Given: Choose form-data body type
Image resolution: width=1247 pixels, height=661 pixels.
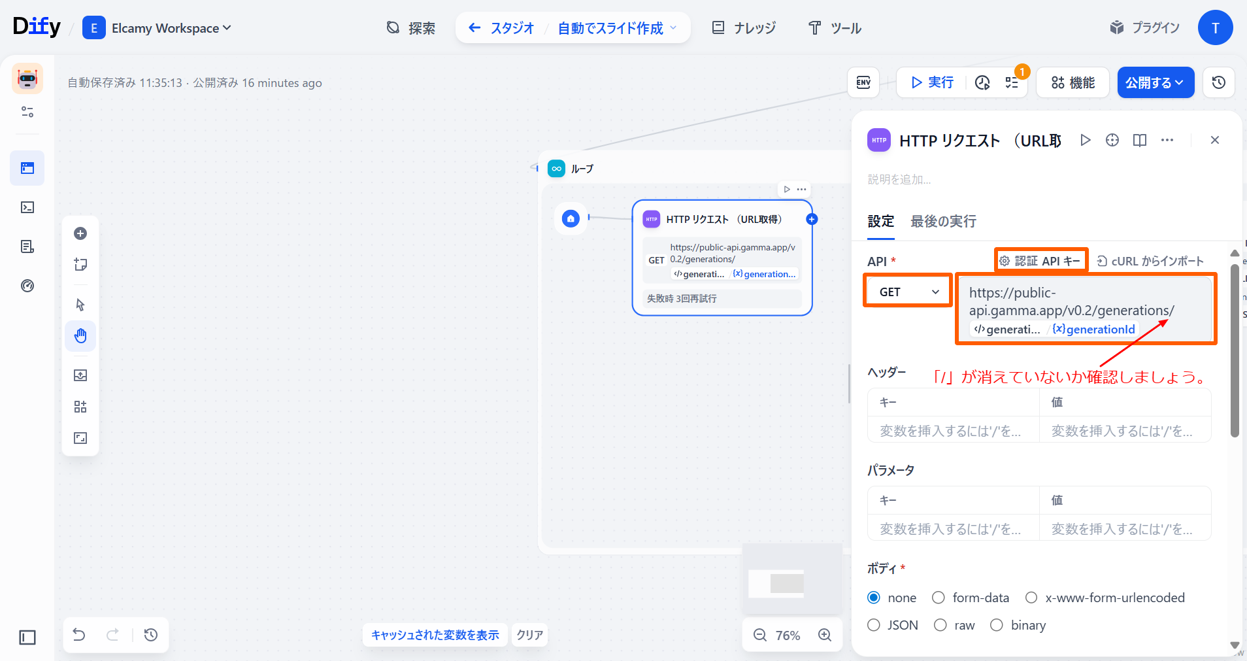Looking at the screenshot, I should pyautogui.click(x=939, y=598).
